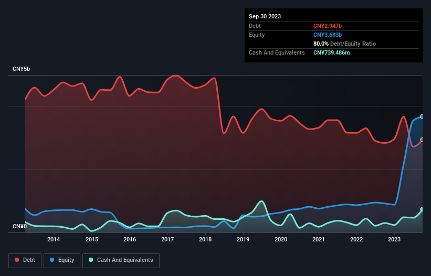Toggle the Cash And Equivalents legend button
This screenshot has width=431, height=276.
point(121,260)
